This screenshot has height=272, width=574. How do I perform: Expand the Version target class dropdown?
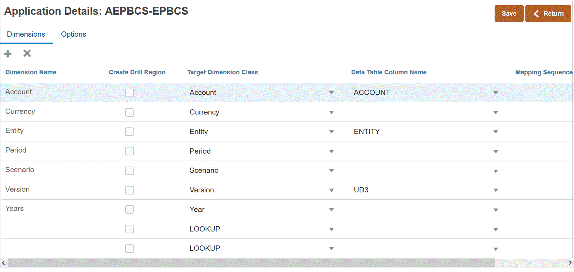point(332,190)
